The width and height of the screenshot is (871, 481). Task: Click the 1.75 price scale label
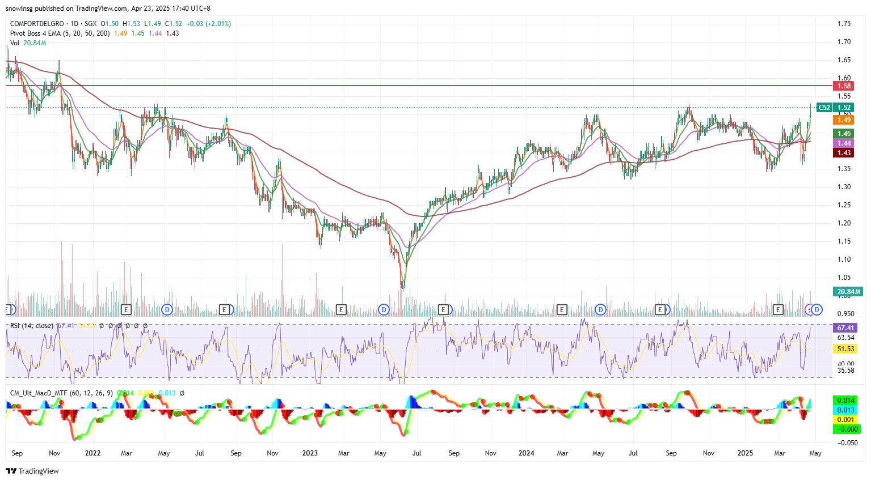click(844, 24)
